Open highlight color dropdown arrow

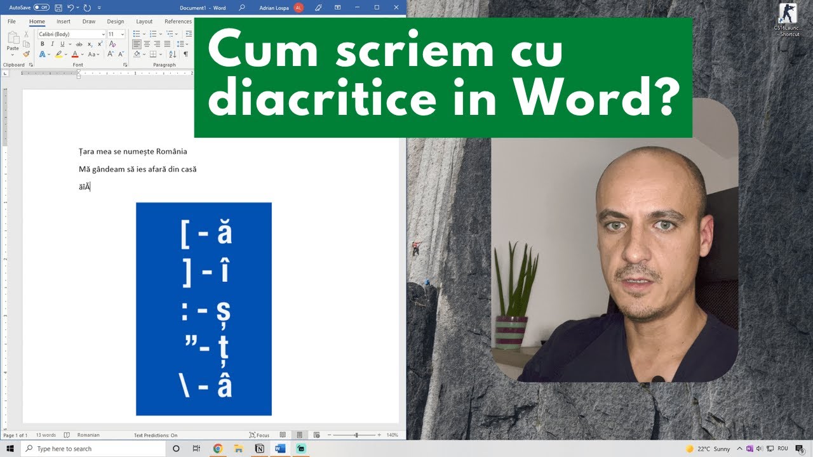point(66,55)
